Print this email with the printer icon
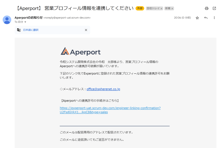This screenshot has height=148, width=220. pyautogui.click(x=207, y=9)
